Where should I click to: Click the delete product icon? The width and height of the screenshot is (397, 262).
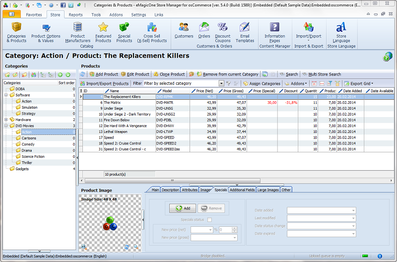[192, 74]
